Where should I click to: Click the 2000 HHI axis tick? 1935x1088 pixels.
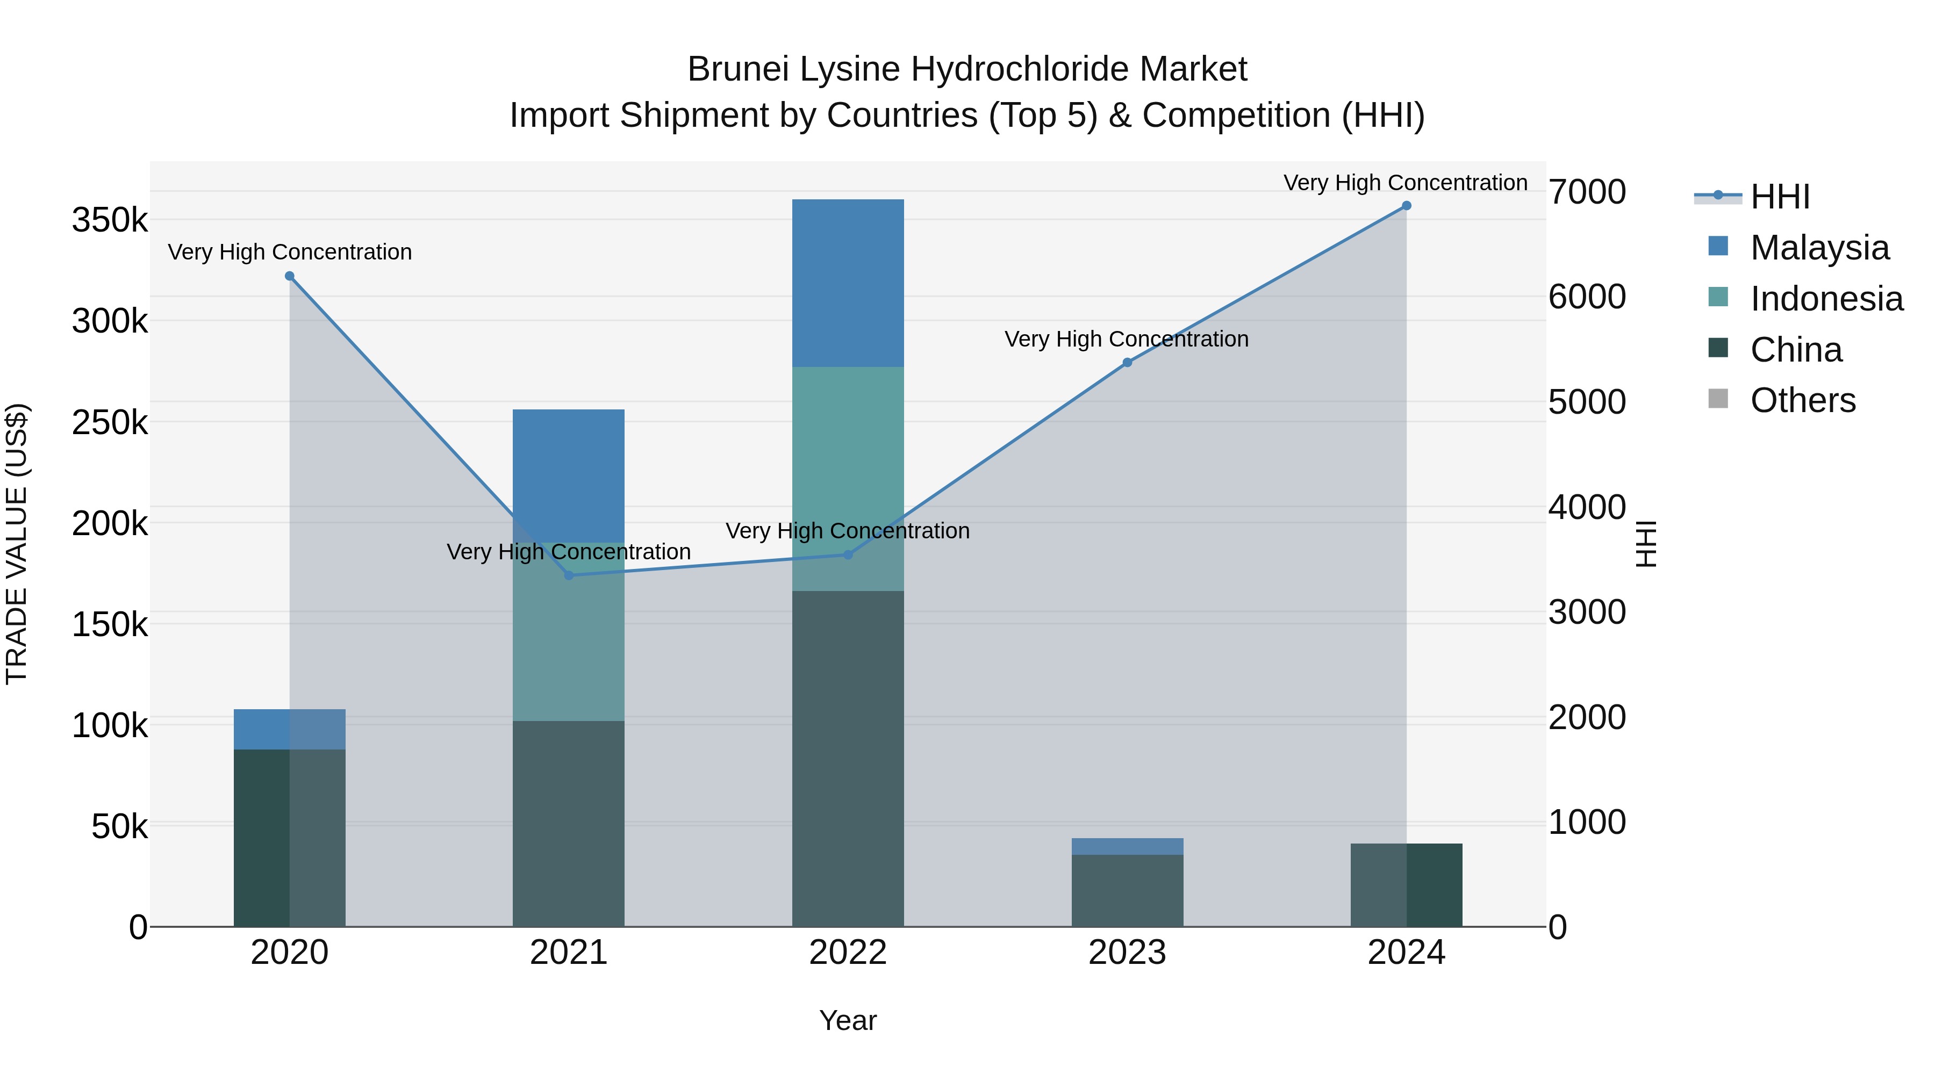pyautogui.click(x=1587, y=718)
